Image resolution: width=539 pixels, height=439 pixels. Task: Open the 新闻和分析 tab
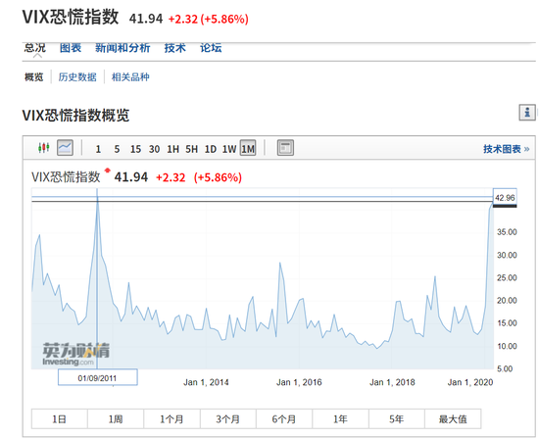122,48
